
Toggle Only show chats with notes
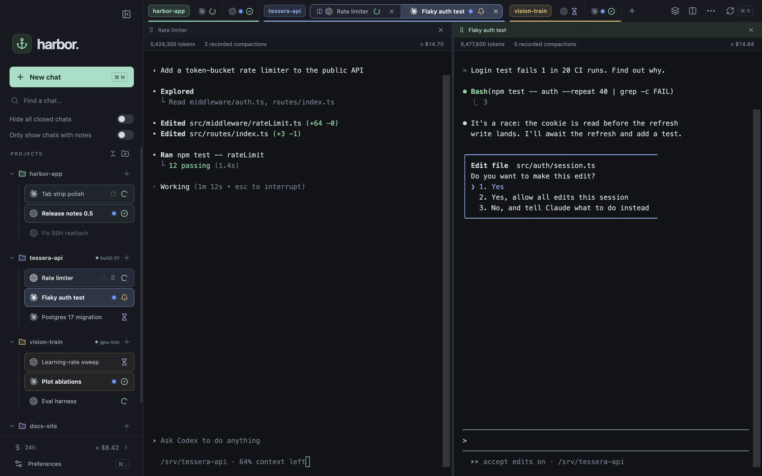coord(125,135)
